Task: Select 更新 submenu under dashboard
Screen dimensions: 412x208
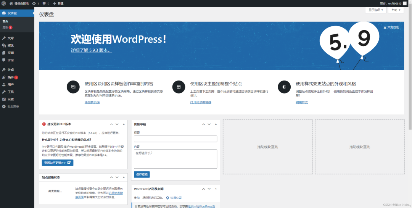Action: pyautogui.click(x=5, y=27)
